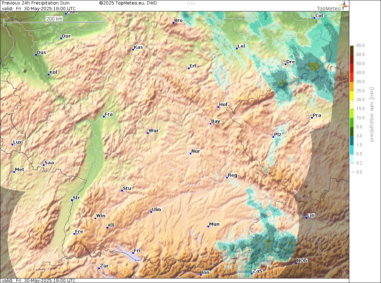Click the Köl city marker
Viewport: 381px width, 283px height.
pos(49,74)
